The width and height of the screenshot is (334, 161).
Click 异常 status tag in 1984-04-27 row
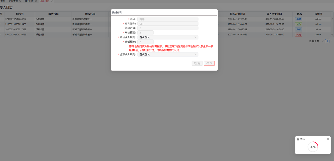pyautogui.click(x=299, y=30)
